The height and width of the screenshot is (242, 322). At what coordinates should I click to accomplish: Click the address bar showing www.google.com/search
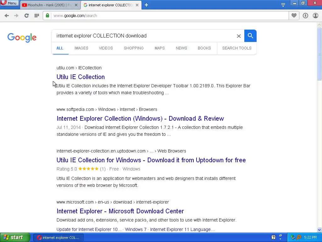pos(166,16)
